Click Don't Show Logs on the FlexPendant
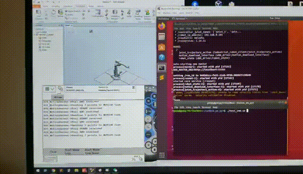The height and width of the screenshot is (174, 303). coord(71,151)
